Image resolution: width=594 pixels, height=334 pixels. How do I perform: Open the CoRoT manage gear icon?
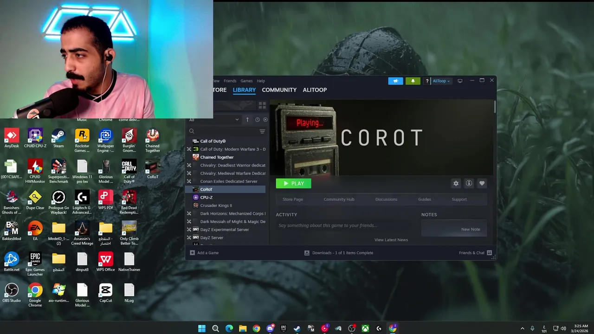point(456,183)
